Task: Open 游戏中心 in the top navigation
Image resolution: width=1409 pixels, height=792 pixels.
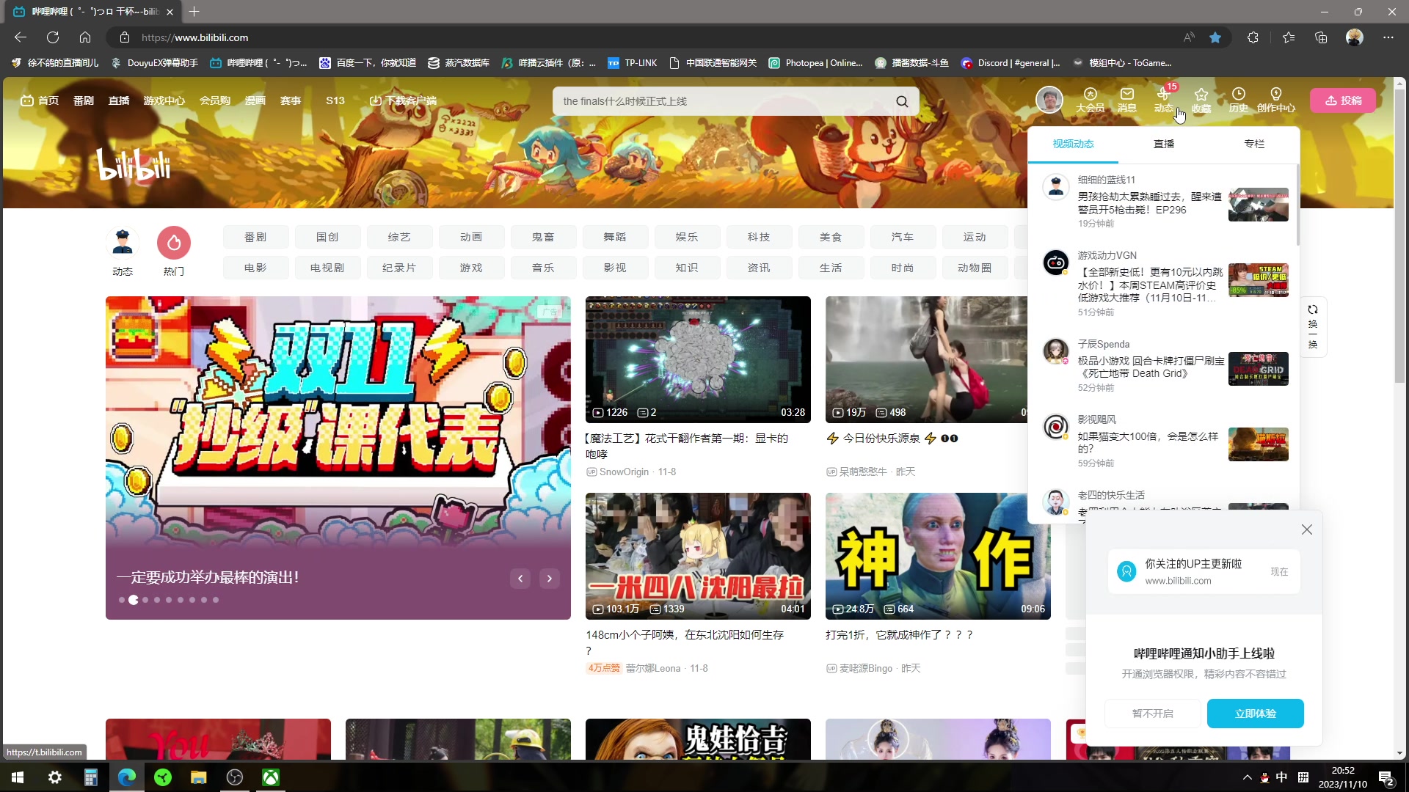Action: pyautogui.click(x=164, y=100)
